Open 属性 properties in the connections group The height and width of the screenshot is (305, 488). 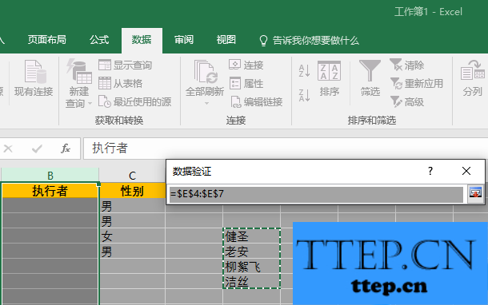click(x=246, y=83)
